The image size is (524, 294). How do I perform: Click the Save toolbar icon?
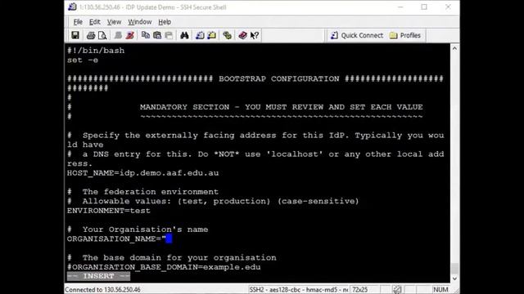(75, 35)
